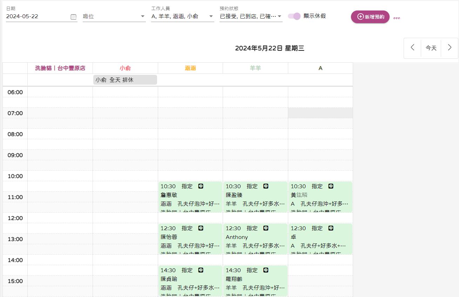Open the 工作人員 staff dropdown
The image size is (459, 297).
pyautogui.click(x=182, y=16)
